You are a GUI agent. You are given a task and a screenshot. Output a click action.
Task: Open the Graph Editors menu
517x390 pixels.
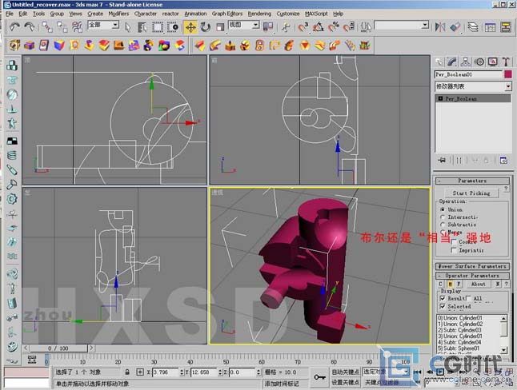227,14
